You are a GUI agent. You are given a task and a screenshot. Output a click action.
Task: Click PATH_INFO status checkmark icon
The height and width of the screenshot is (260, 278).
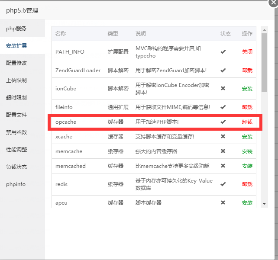point(223,52)
